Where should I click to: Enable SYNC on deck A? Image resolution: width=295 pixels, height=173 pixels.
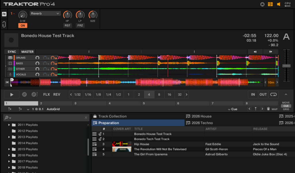pos(12,52)
